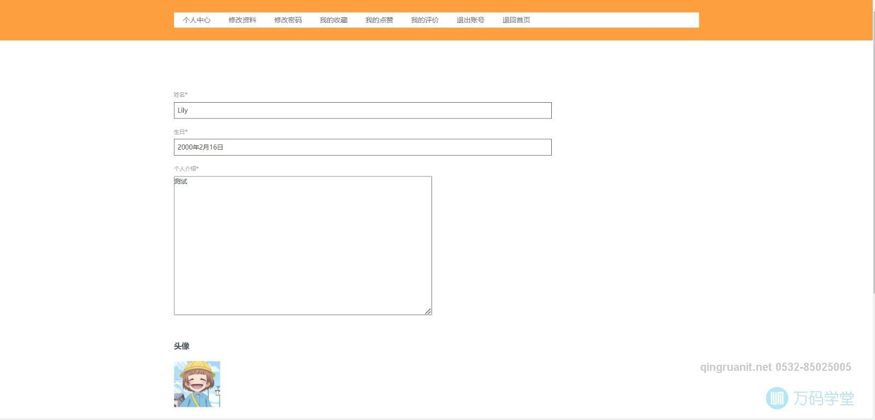Screen dimensions: 875x420
Task: Return home via the 退回首页 link
Action: (516, 20)
